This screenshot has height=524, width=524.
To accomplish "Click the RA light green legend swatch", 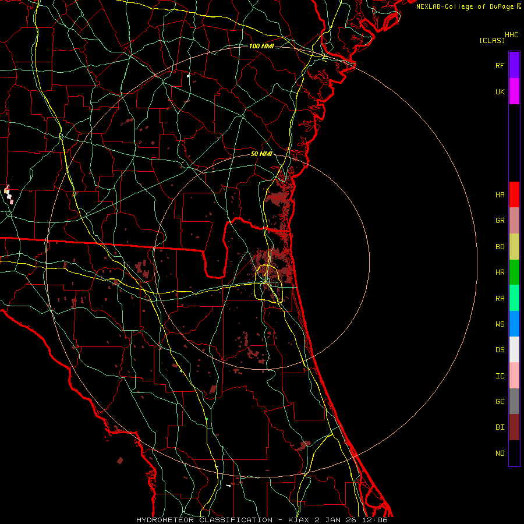I will pos(514,298).
